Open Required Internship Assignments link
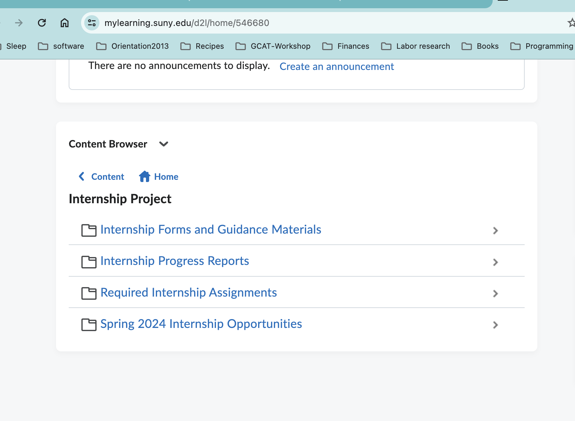Viewport: 575px width, 421px height. click(188, 292)
